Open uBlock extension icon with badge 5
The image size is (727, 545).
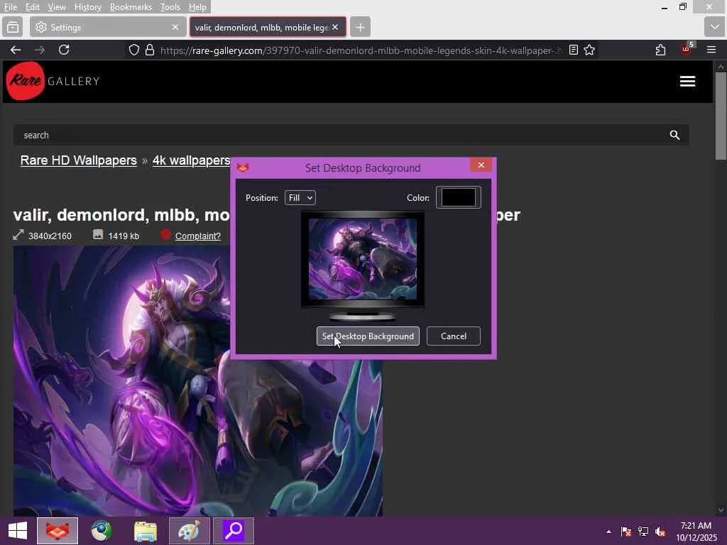click(x=687, y=49)
